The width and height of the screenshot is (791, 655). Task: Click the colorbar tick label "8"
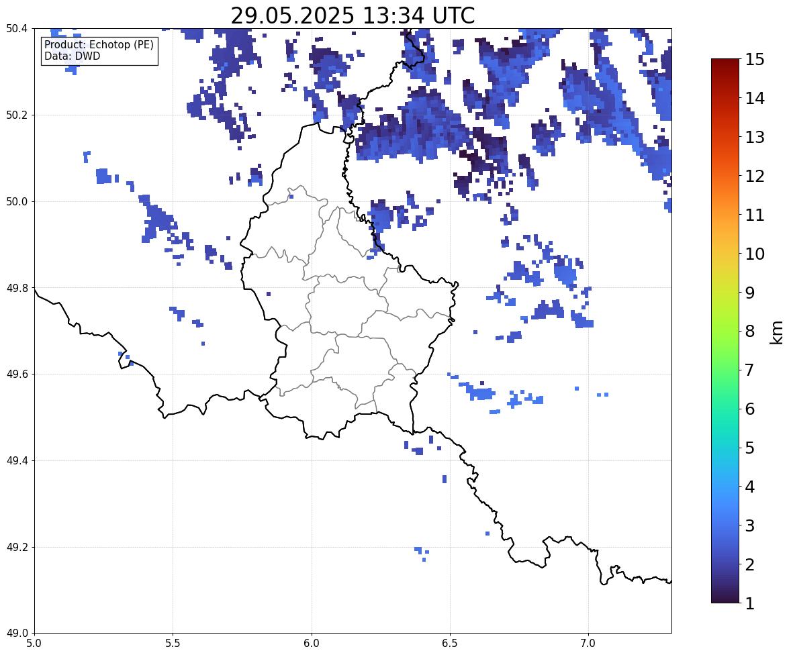click(750, 332)
